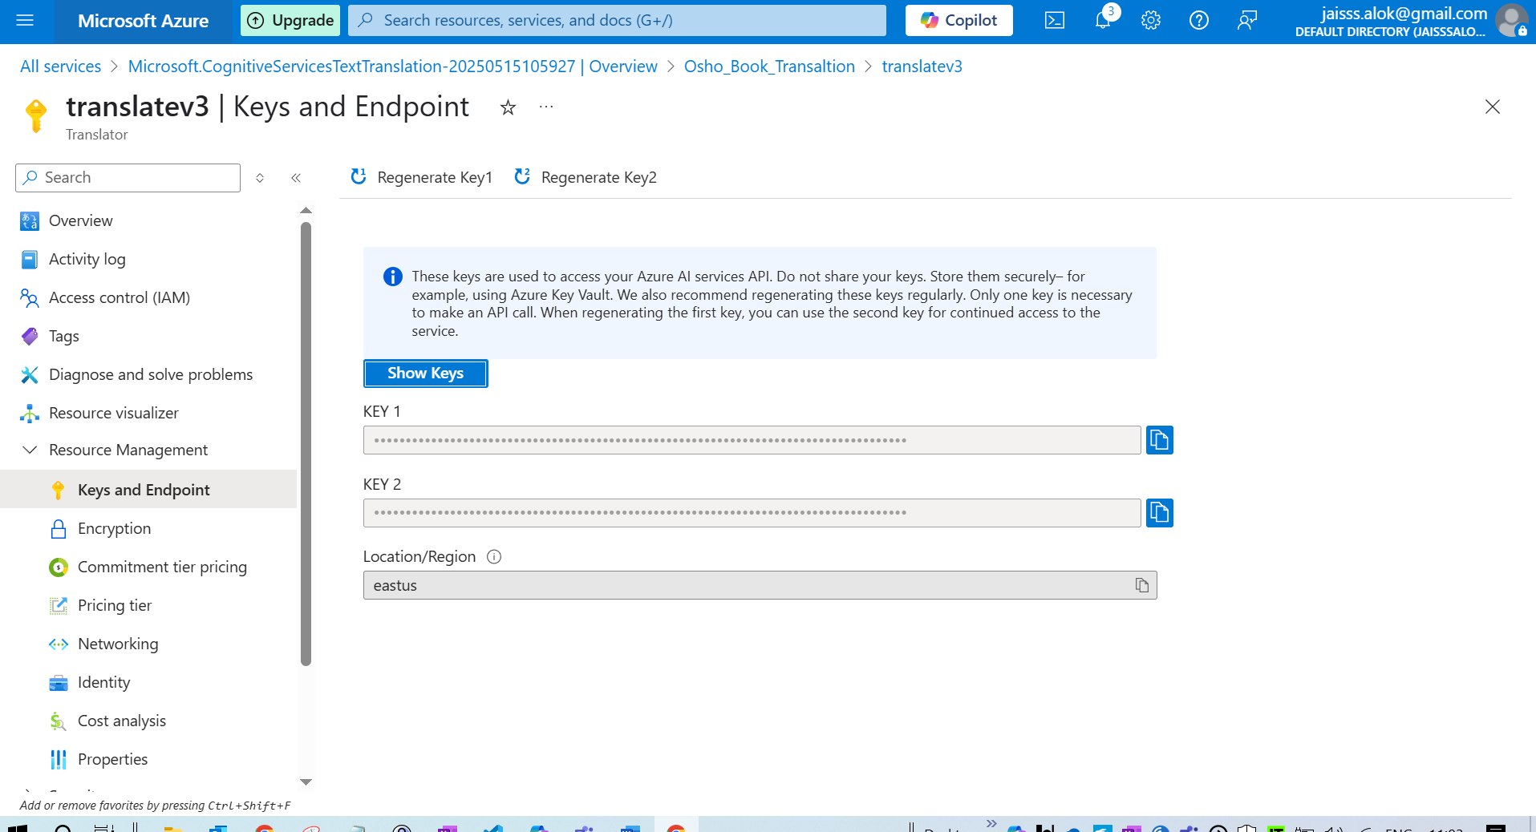Go to All services breadcrumb
This screenshot has width=1536, height=832.
[61, 67]
